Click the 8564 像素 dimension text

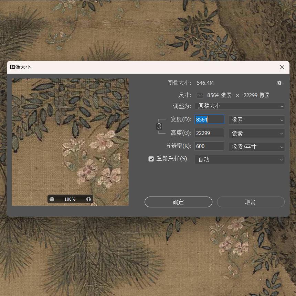pyautogui.click(x=219, y=95)
